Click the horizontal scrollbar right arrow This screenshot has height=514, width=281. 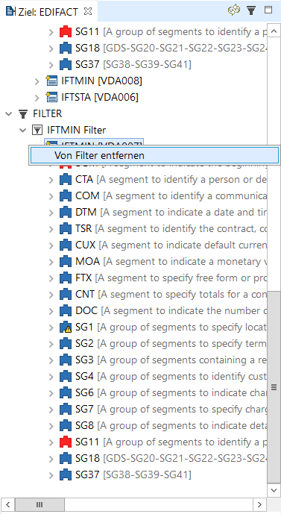coord(259,504)
